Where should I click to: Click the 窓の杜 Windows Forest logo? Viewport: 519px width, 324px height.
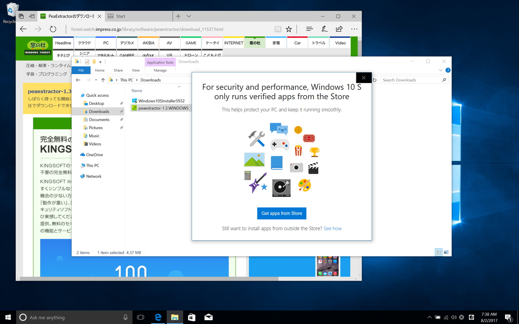[x=37, y=48]
